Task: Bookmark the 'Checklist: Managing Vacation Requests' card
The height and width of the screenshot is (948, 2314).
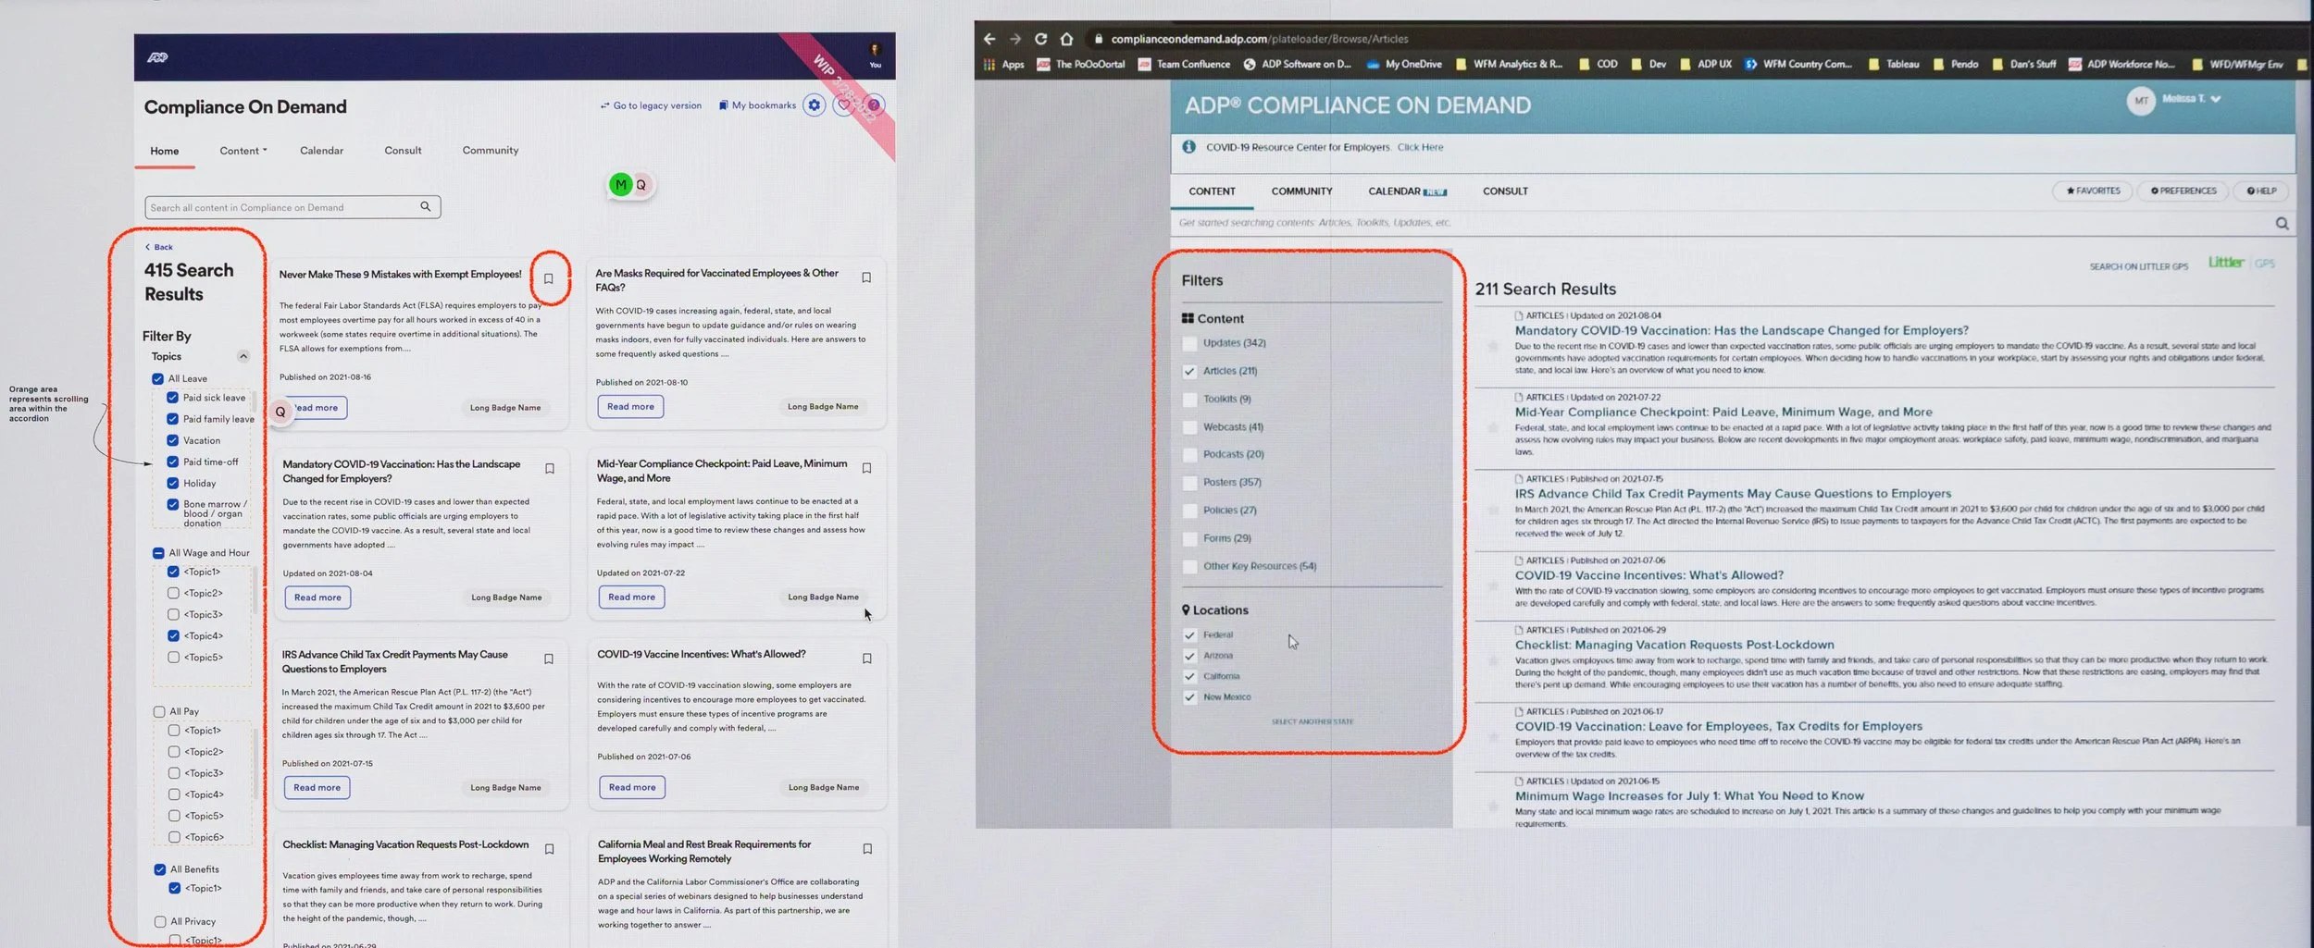Action: click(550, 849)
